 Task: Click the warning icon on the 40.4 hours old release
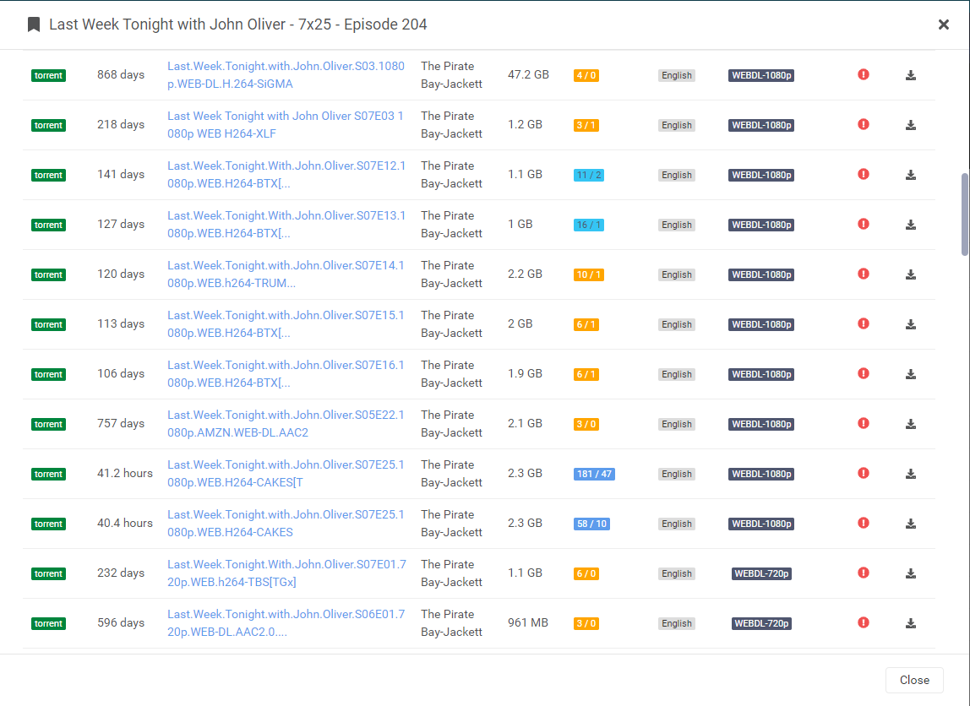click(863, 523)
